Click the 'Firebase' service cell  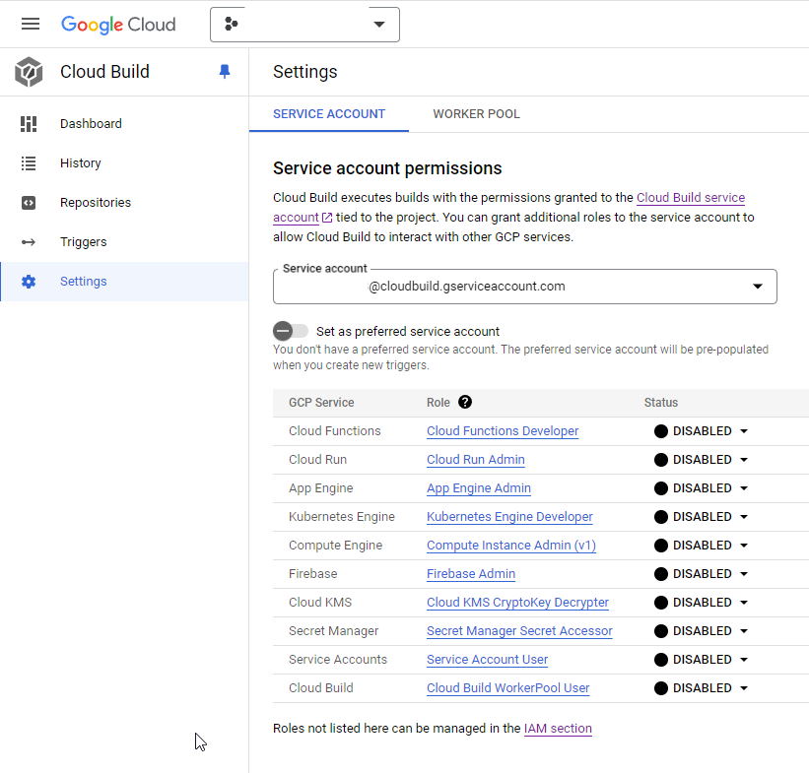[313, 574]
